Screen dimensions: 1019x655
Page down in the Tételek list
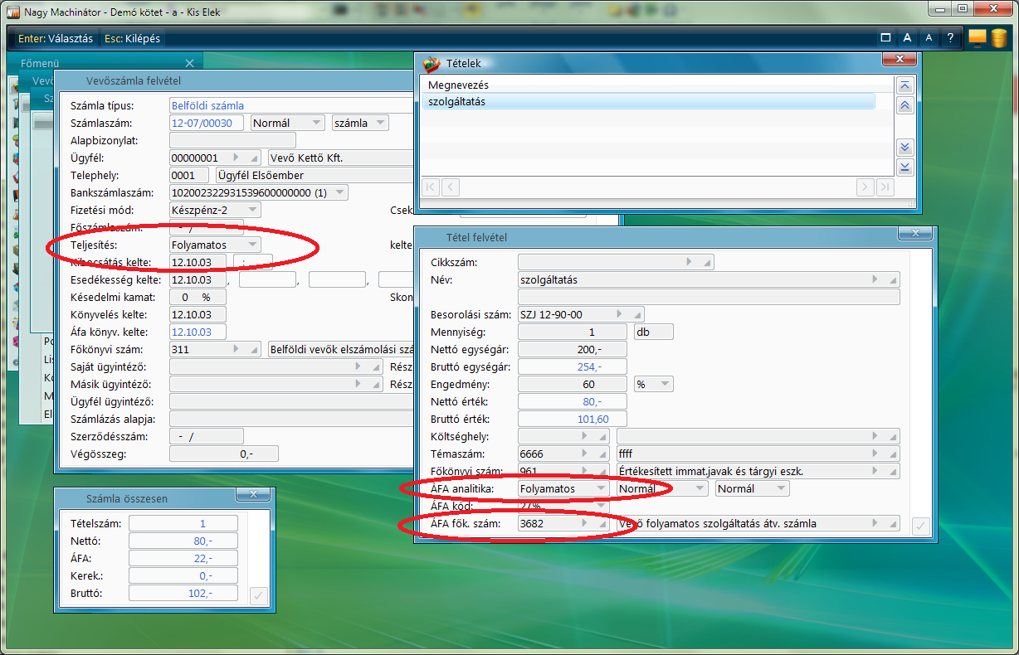point(905,148)
